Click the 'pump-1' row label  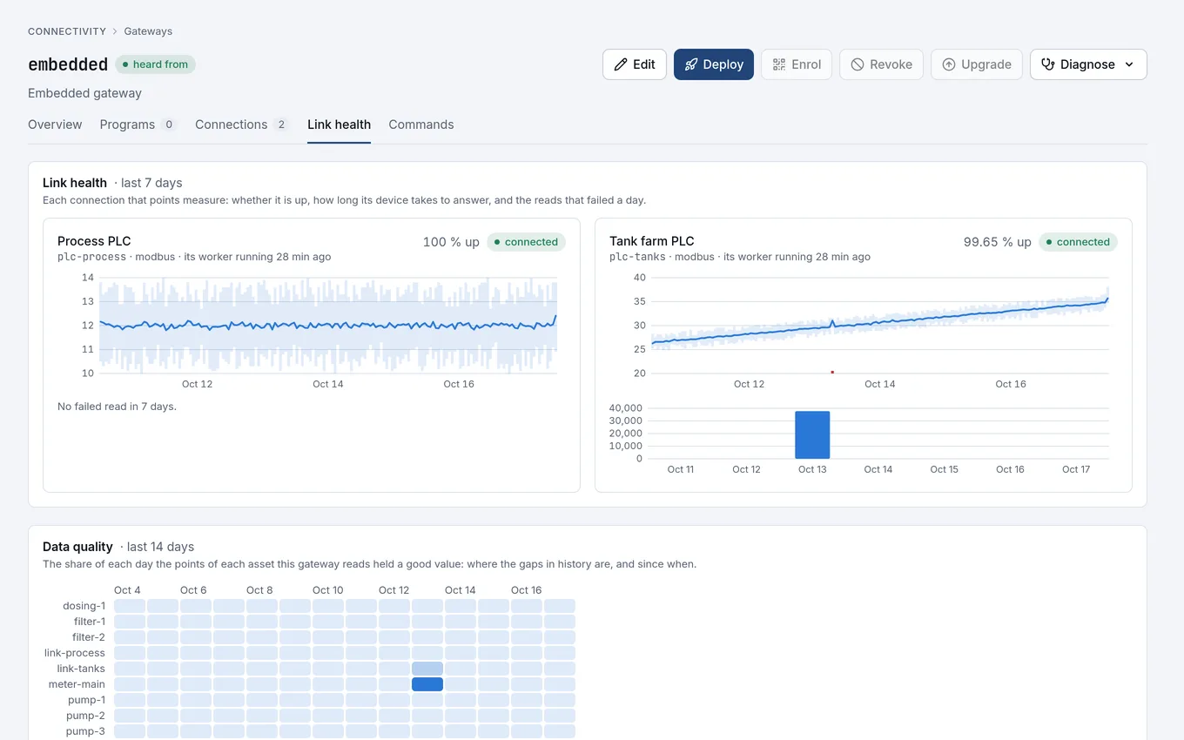87,700
